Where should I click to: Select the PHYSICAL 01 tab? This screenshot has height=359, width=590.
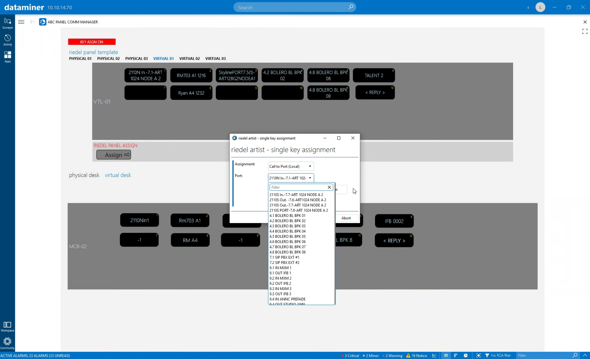click(80, 58)
